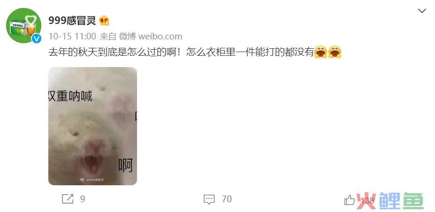Expand the post options chevron menu
The image size is (435, 212).
(x=422, y=11)
